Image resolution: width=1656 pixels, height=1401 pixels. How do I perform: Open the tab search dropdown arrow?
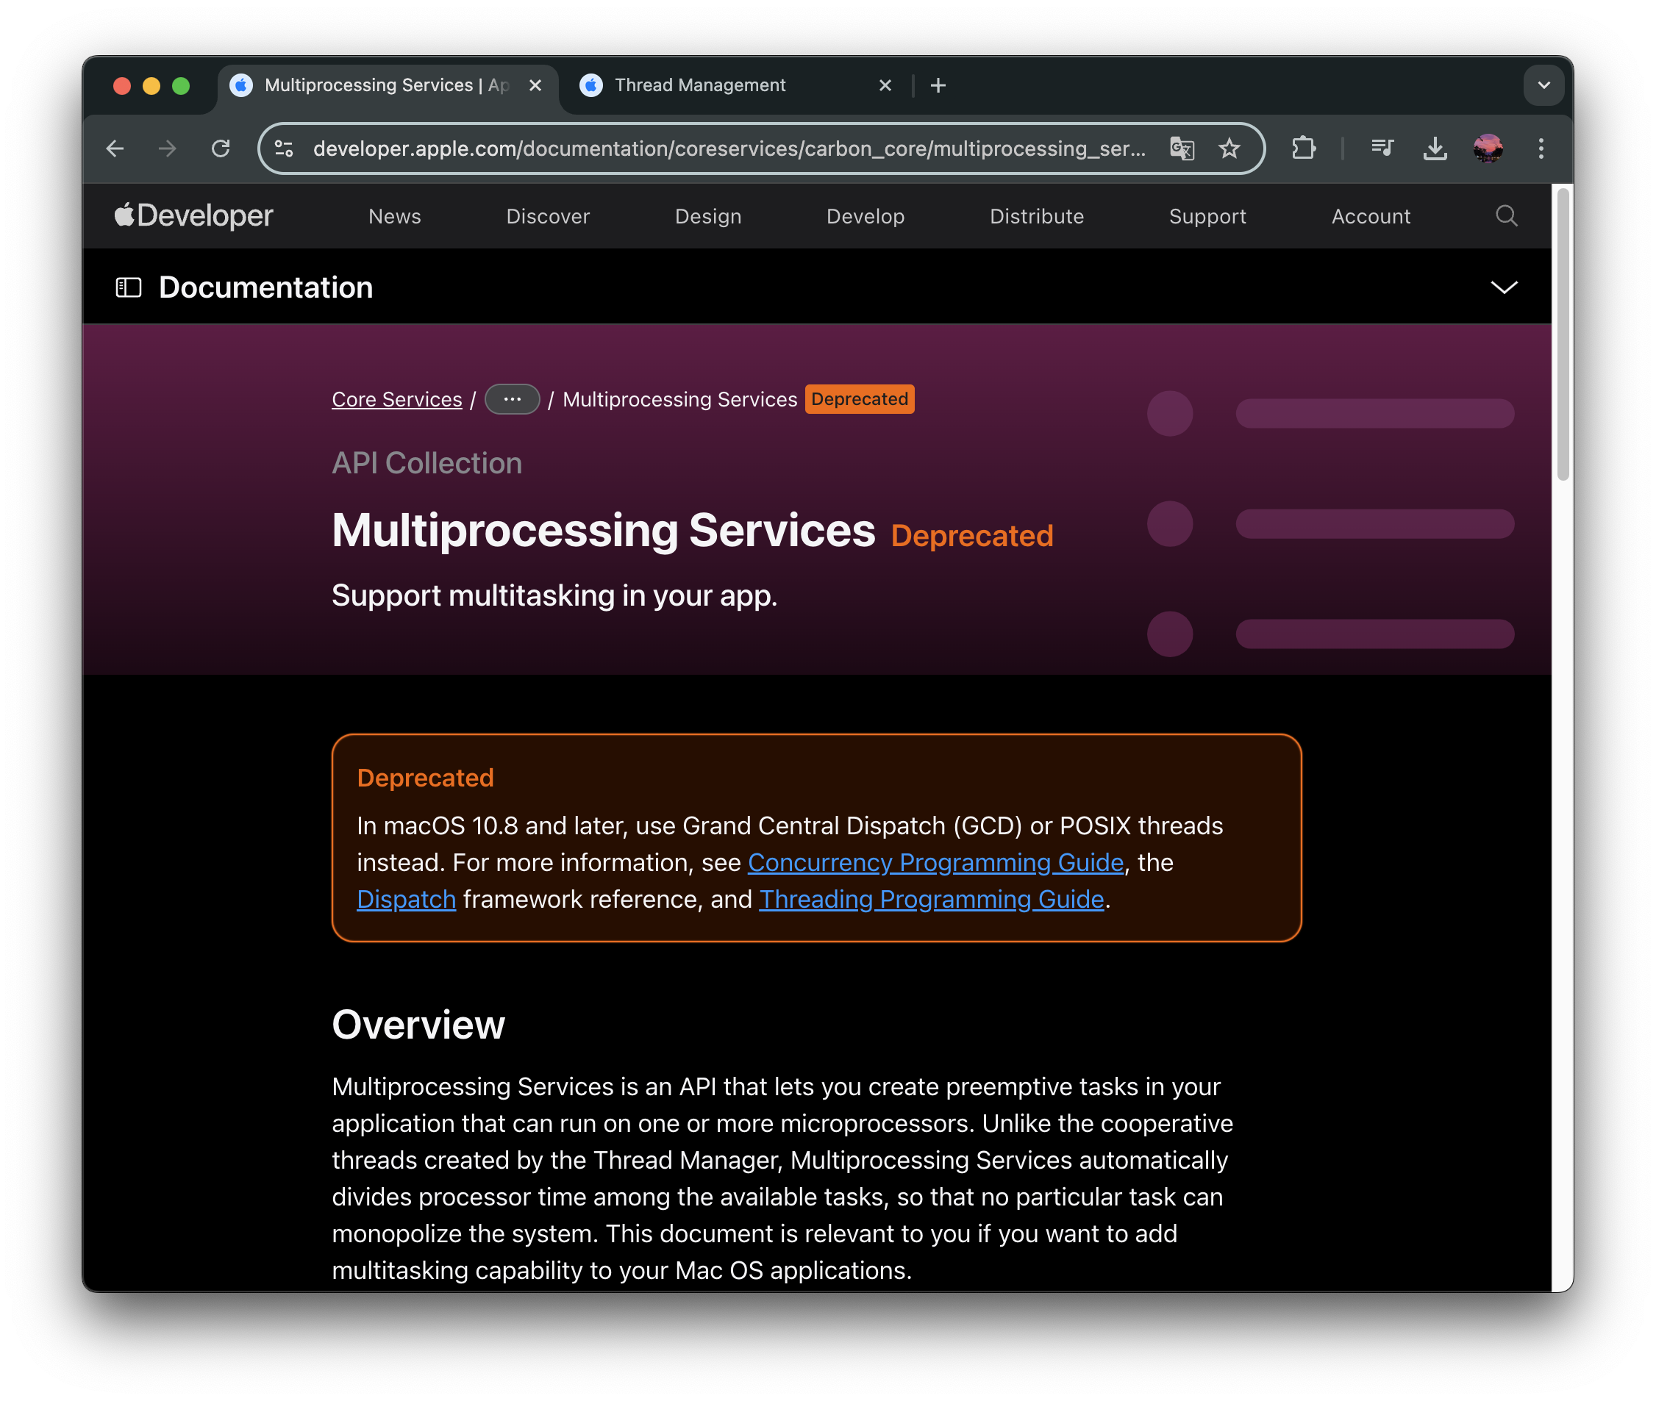click(x=1543, y=85)
